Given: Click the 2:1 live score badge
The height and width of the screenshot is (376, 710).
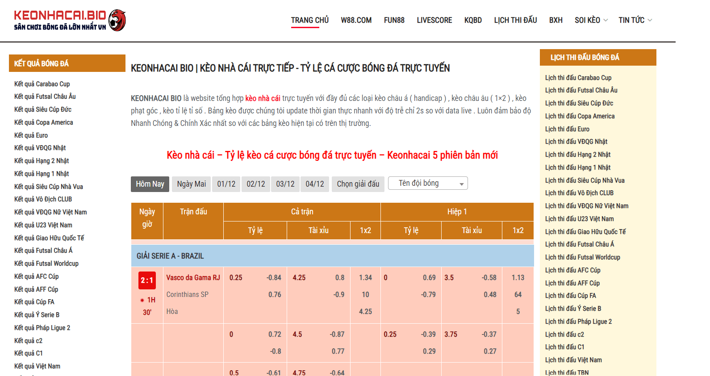Looking at the screenshot, I should (x=147, y=280).
